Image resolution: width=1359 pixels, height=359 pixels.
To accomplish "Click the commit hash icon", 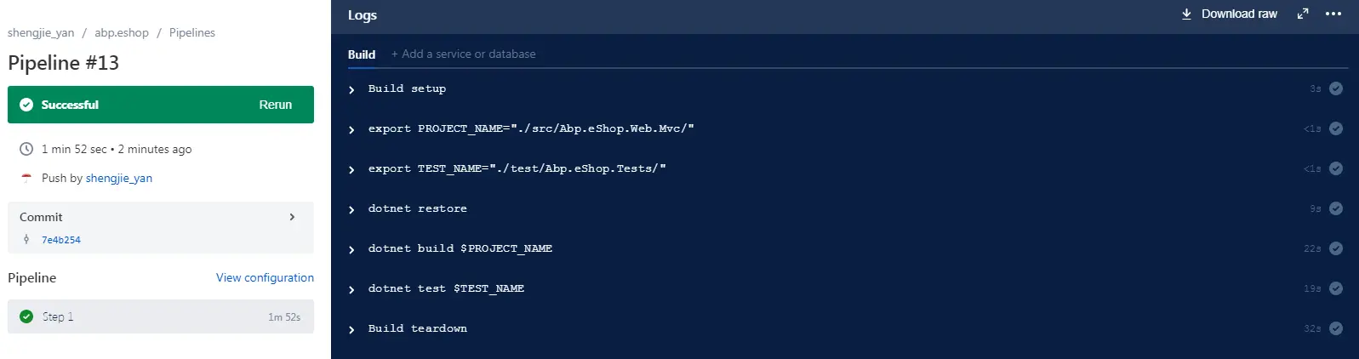I will click(x=26, y=239).
